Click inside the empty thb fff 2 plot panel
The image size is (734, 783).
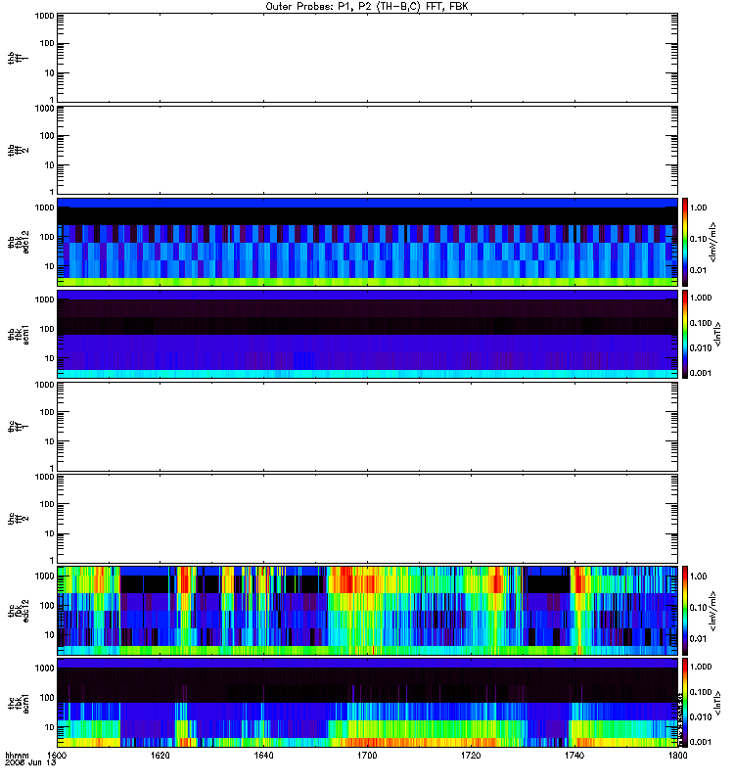pyautogui.click(x=367, y=150)
